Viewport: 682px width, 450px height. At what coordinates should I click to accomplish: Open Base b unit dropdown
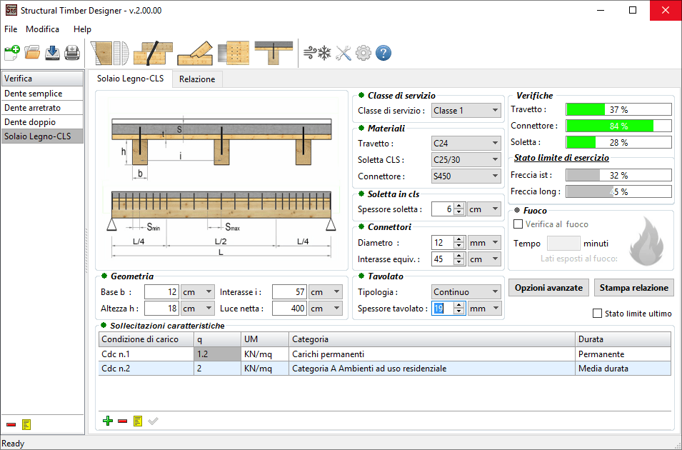(x=198, y=292)
